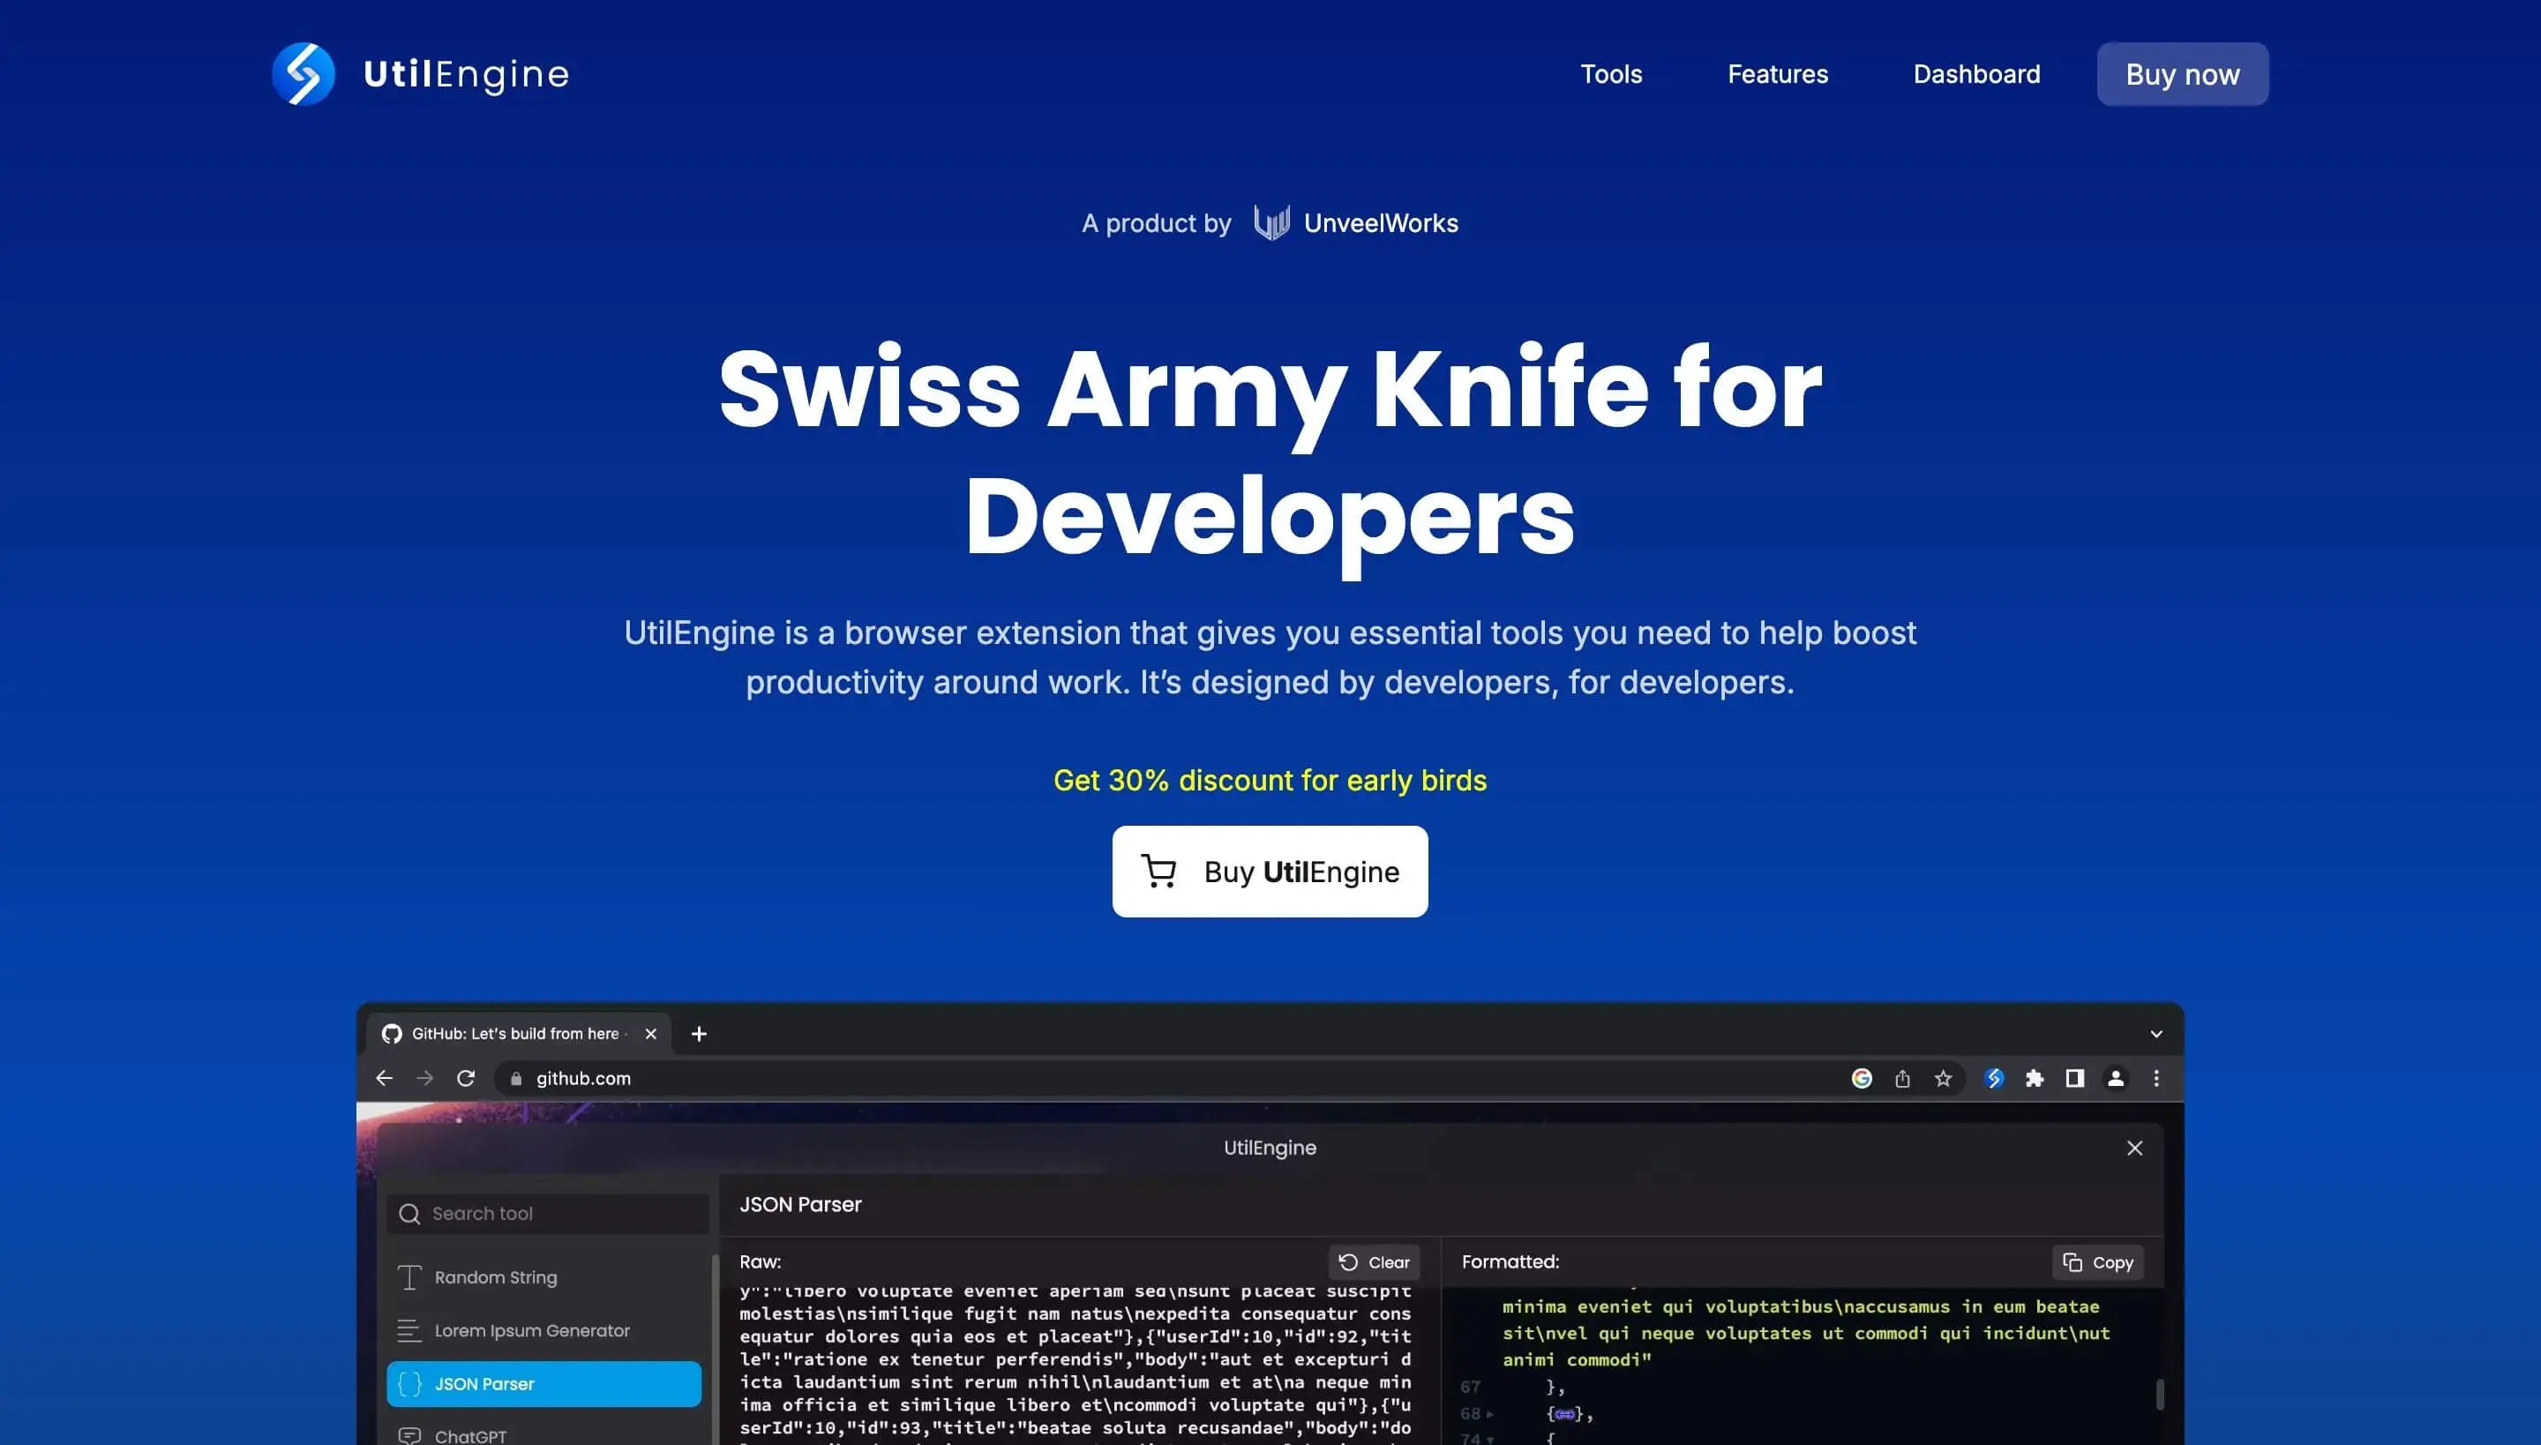
Task: Click the Buy now header button
Action: point(2182,73)
